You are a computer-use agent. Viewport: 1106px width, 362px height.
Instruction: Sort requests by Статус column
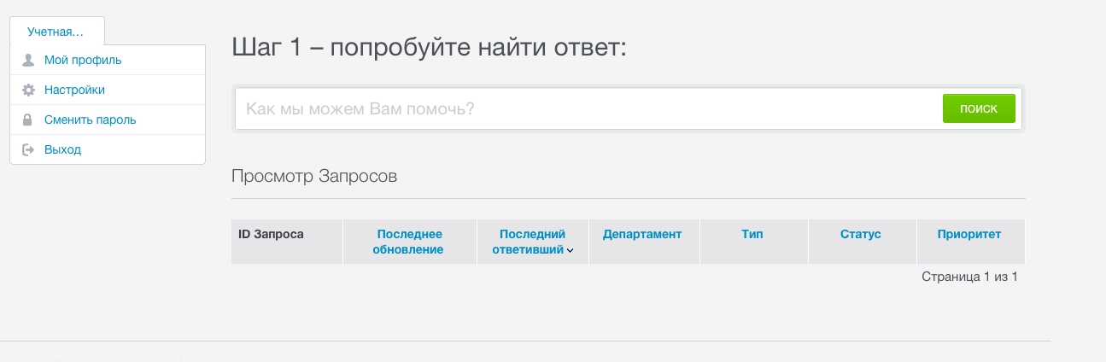860,234
